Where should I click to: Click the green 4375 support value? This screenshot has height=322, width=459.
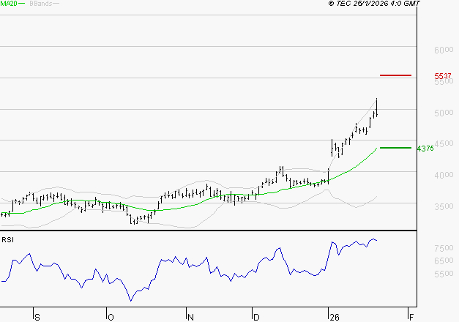click(425, 149)
